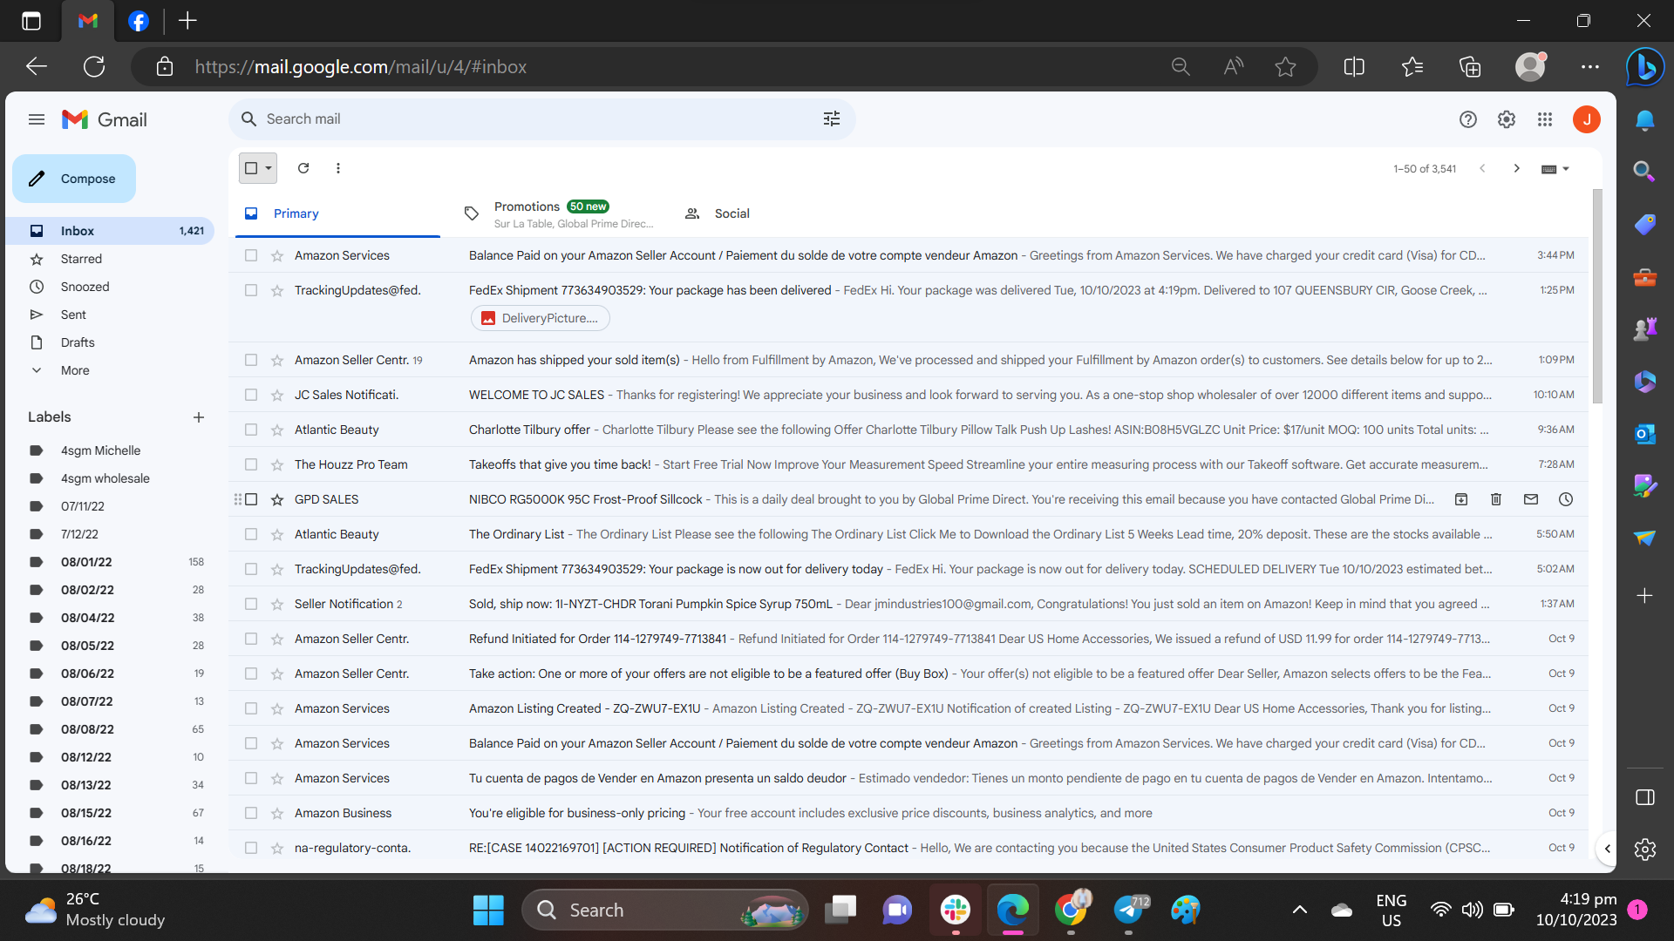Open Slack from the taskbar
The height and width of the screenshot is (941, 1674).
click(956, 910)
